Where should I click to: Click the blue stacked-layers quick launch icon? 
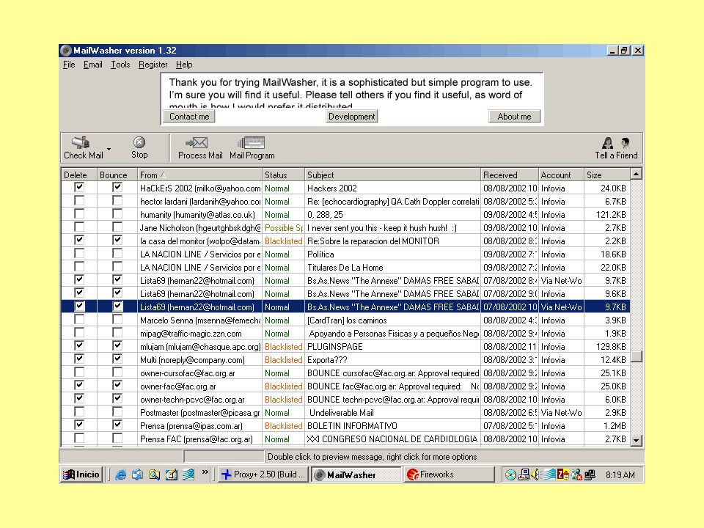coord(188,474)
